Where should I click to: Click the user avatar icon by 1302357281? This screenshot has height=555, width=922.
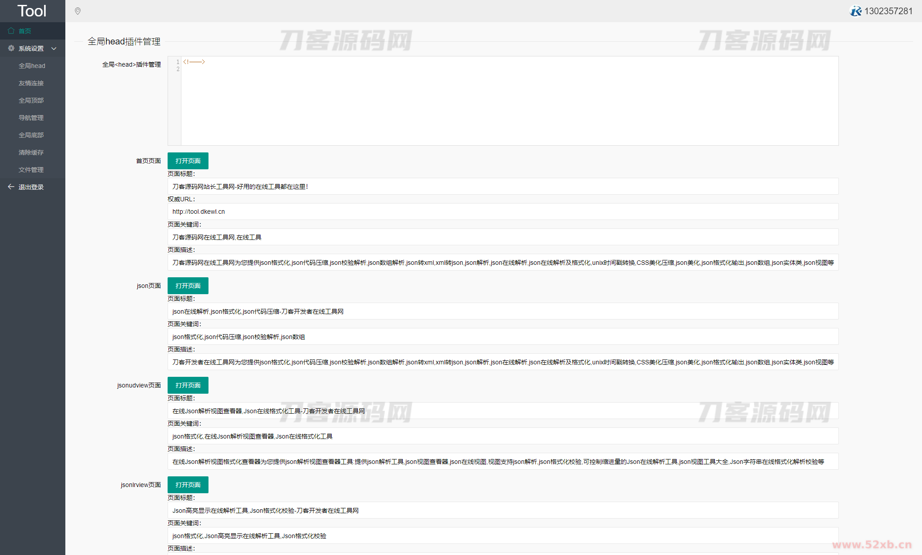click(x=855, y=11)
